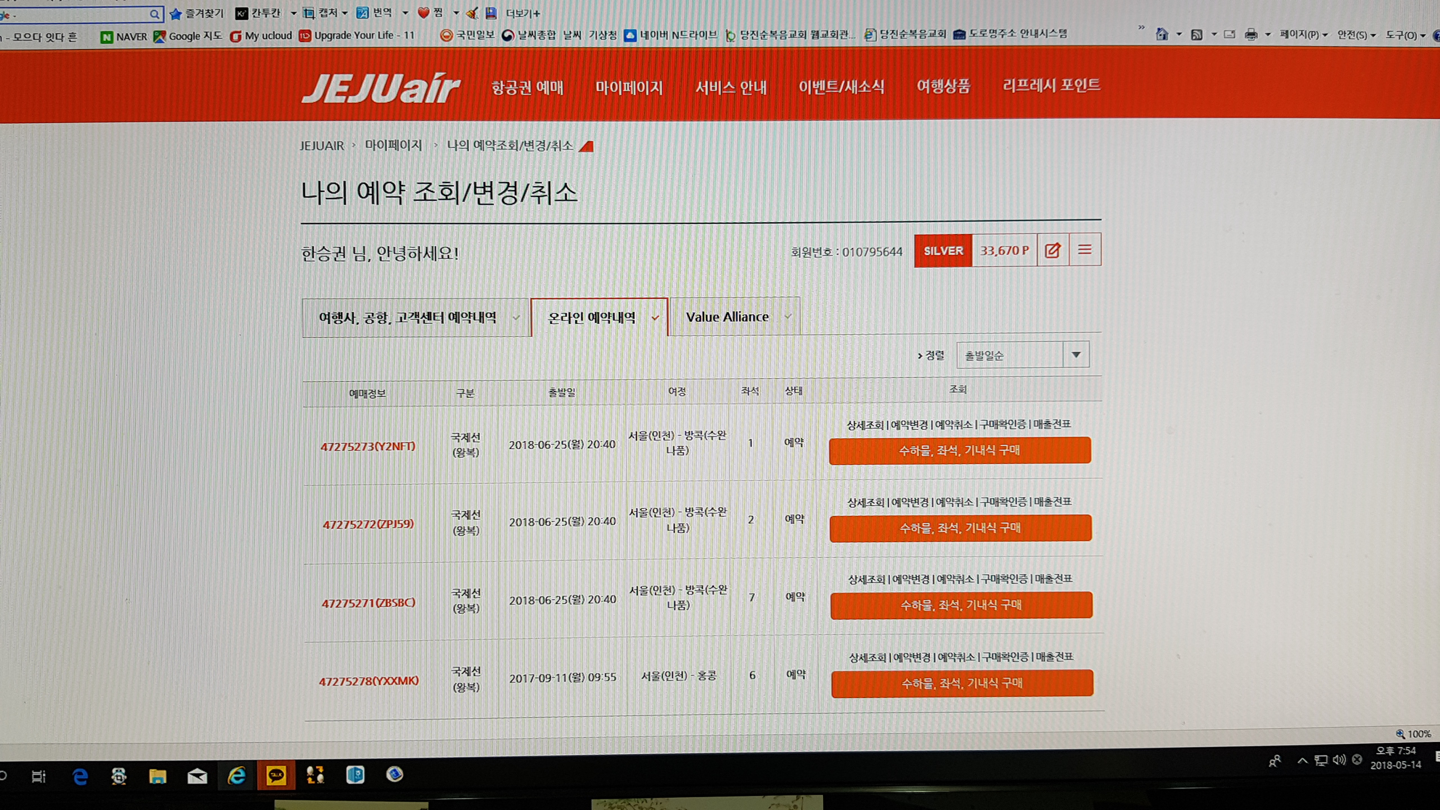
Task: Select 온라인 예약내역 tab
Action: pos(600,317)
